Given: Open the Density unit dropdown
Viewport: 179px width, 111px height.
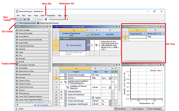Looking at the screenshot, I should coord(110,78).
